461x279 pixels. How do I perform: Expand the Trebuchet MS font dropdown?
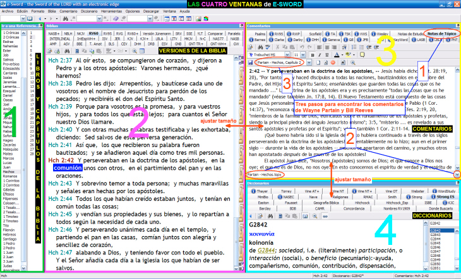287,55
